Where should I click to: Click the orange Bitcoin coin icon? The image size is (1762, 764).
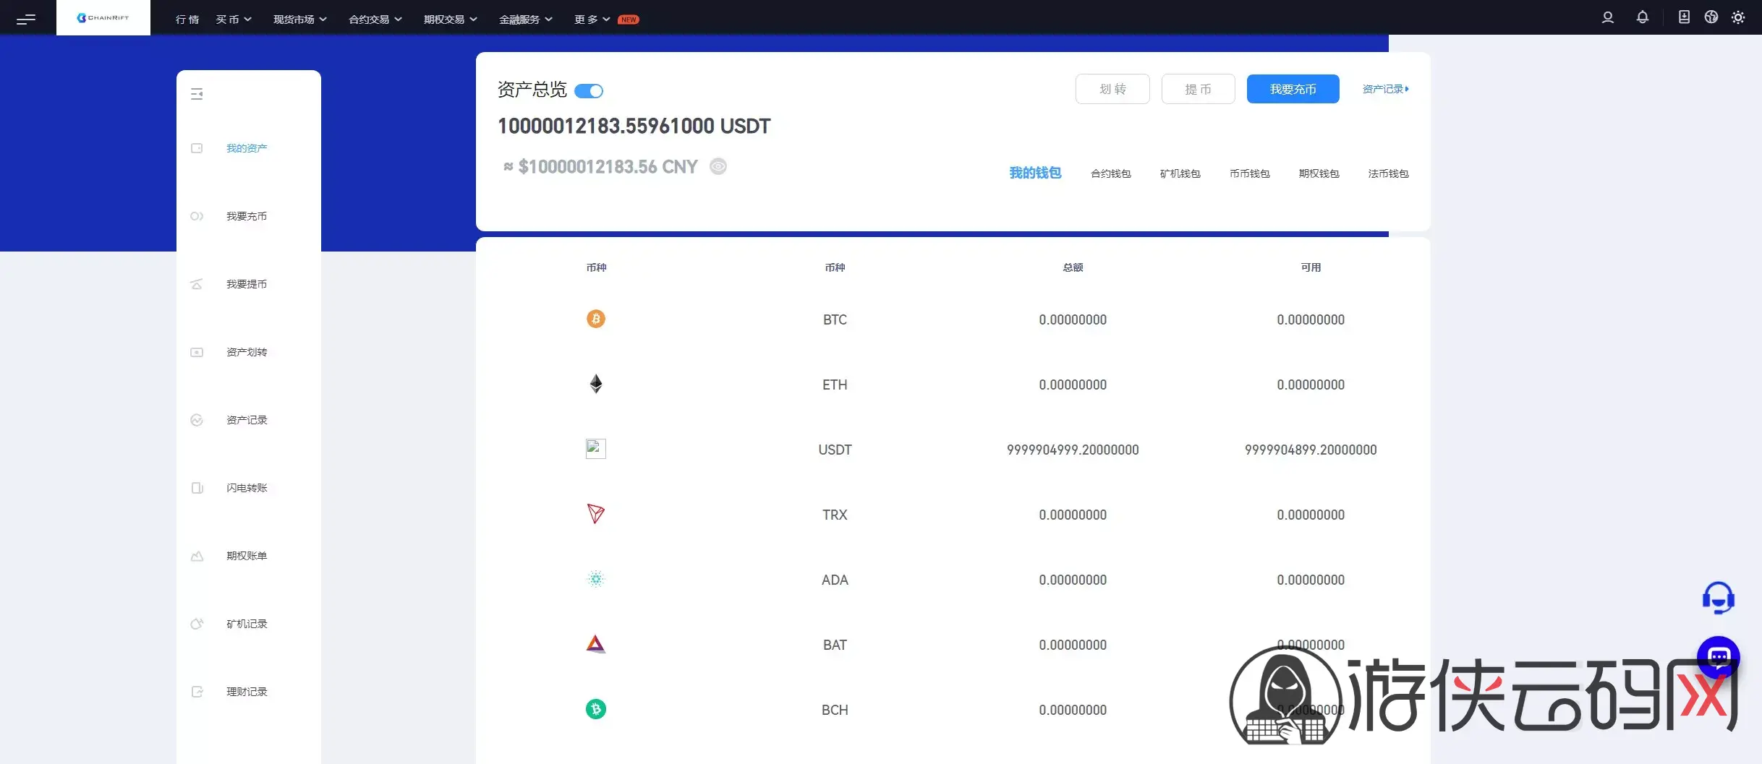click(595, 319)
